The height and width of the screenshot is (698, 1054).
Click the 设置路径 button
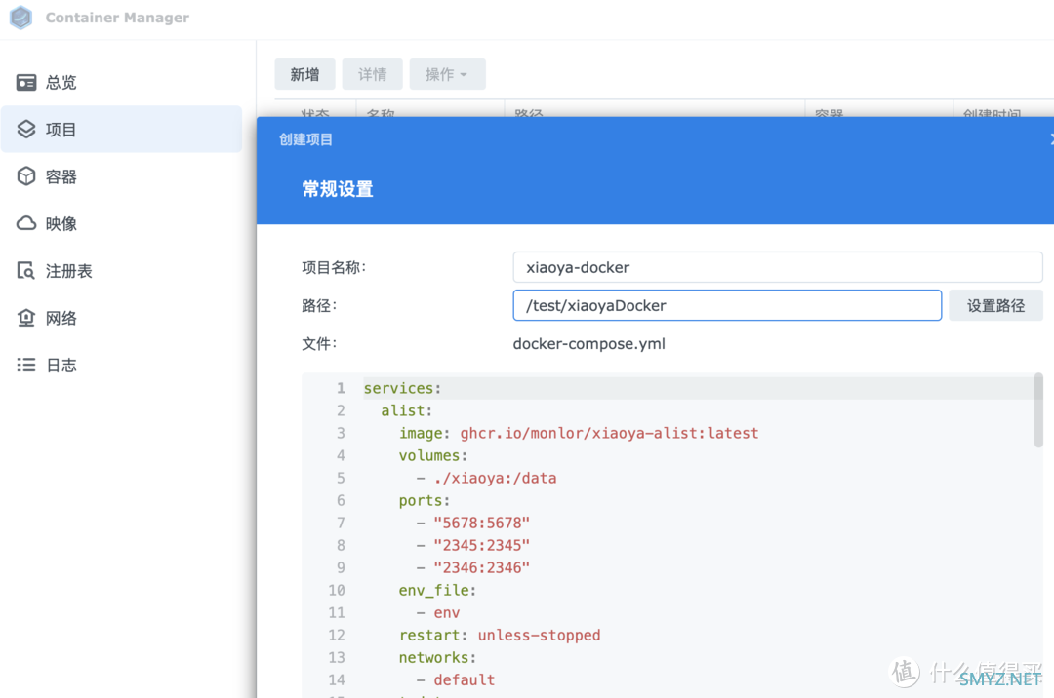pos(995,305)
